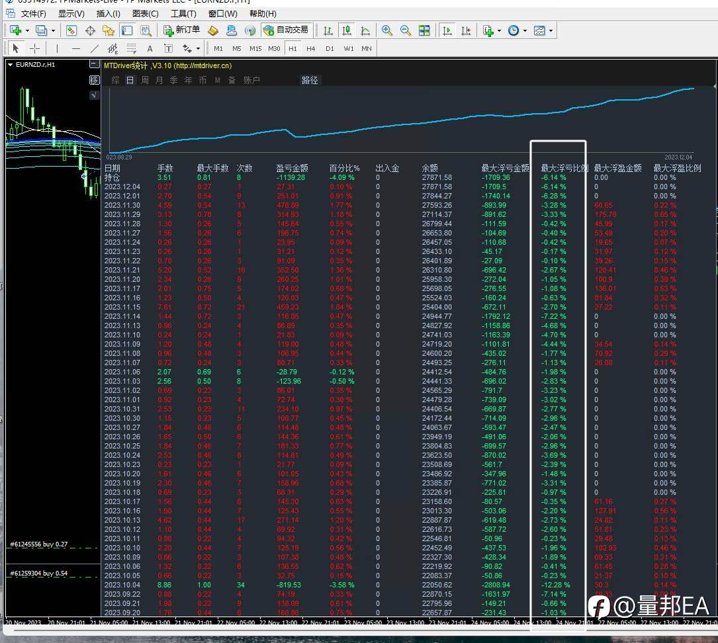
Task: Expand the chart templates dropdown arrow
Action: click(551, 30)
